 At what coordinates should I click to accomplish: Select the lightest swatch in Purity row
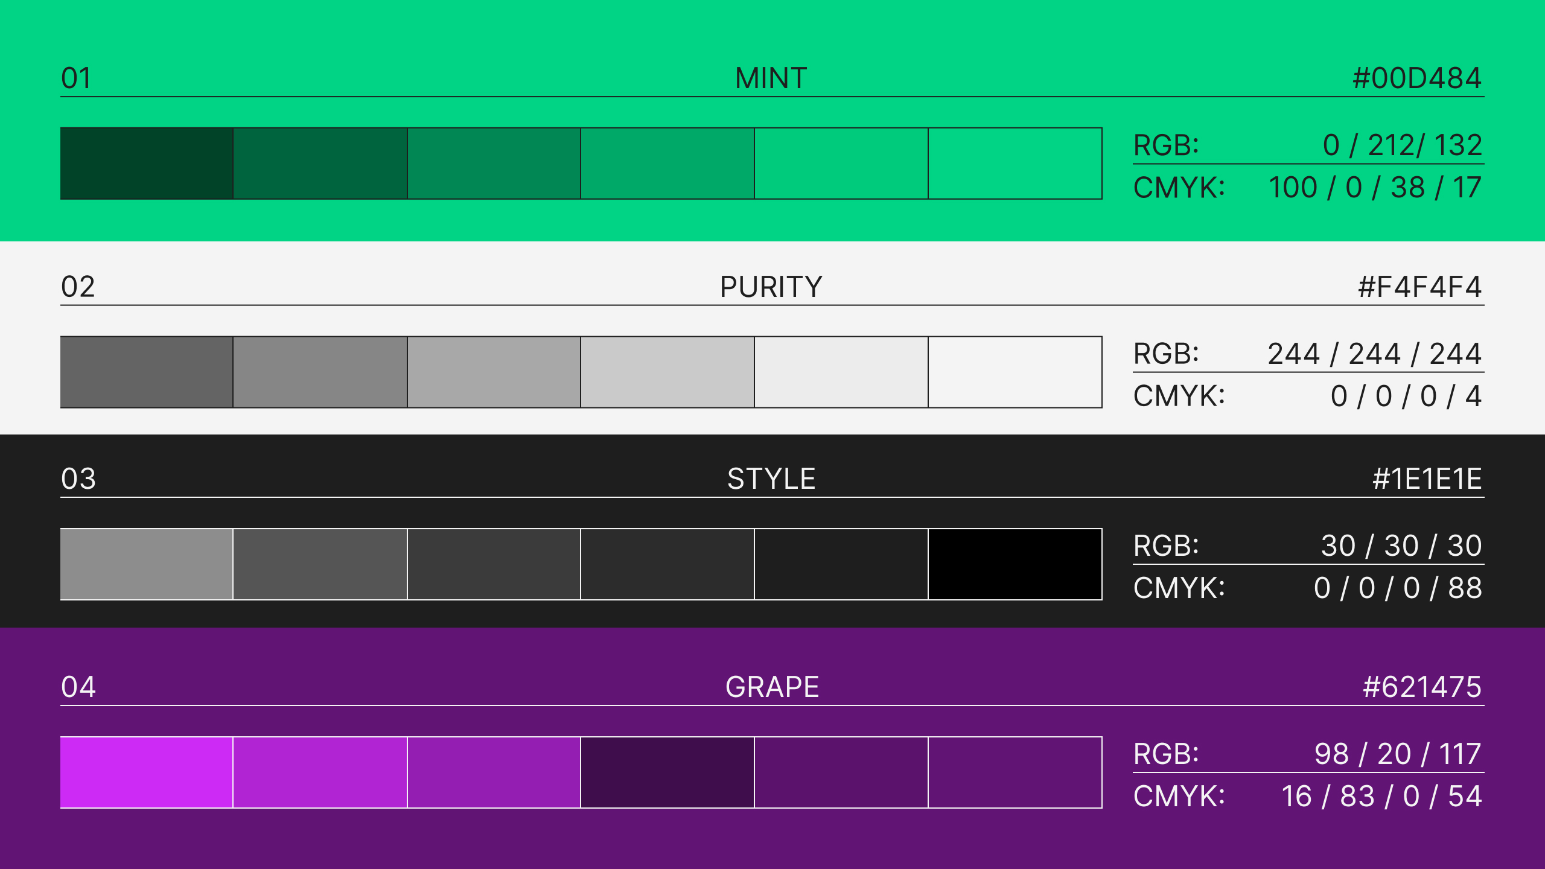[x=1015, y=372]
